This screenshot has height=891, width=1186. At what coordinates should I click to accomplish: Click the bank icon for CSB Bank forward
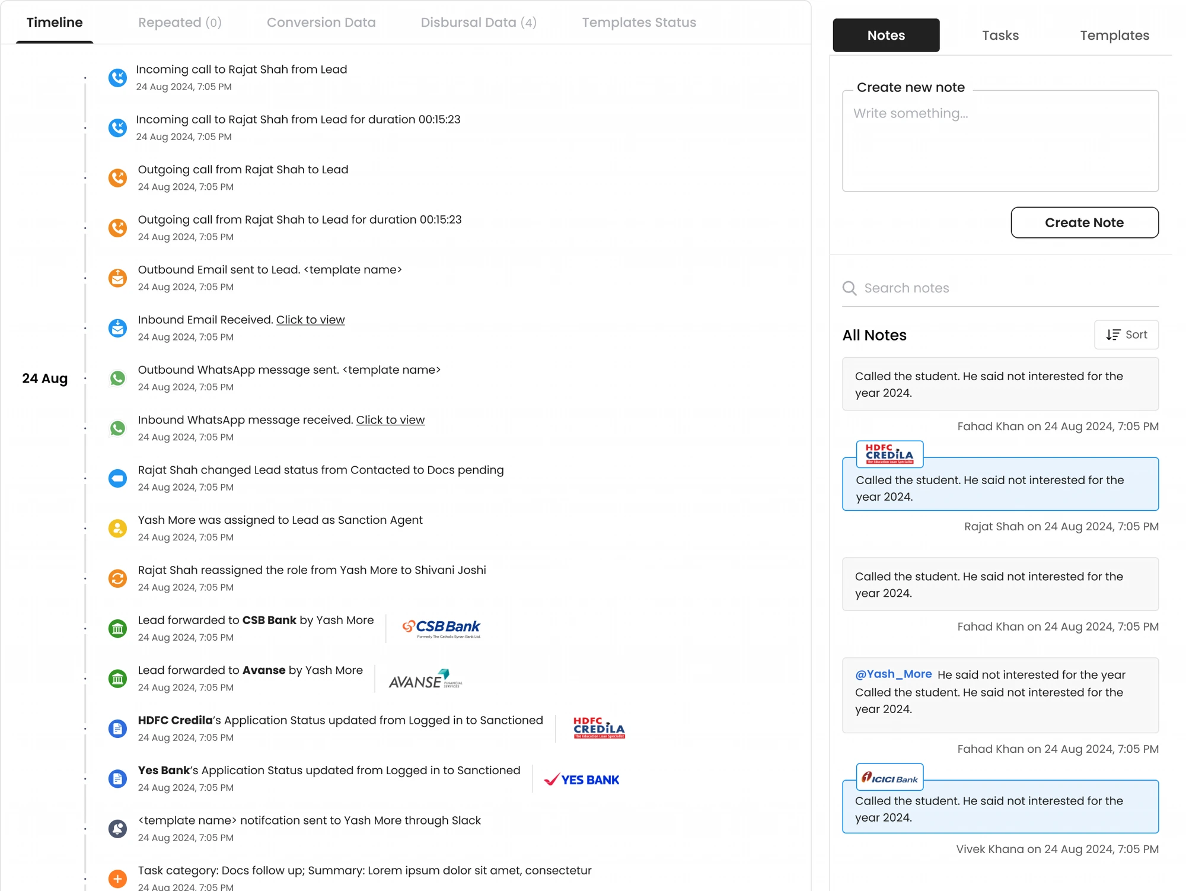point(117,628)
